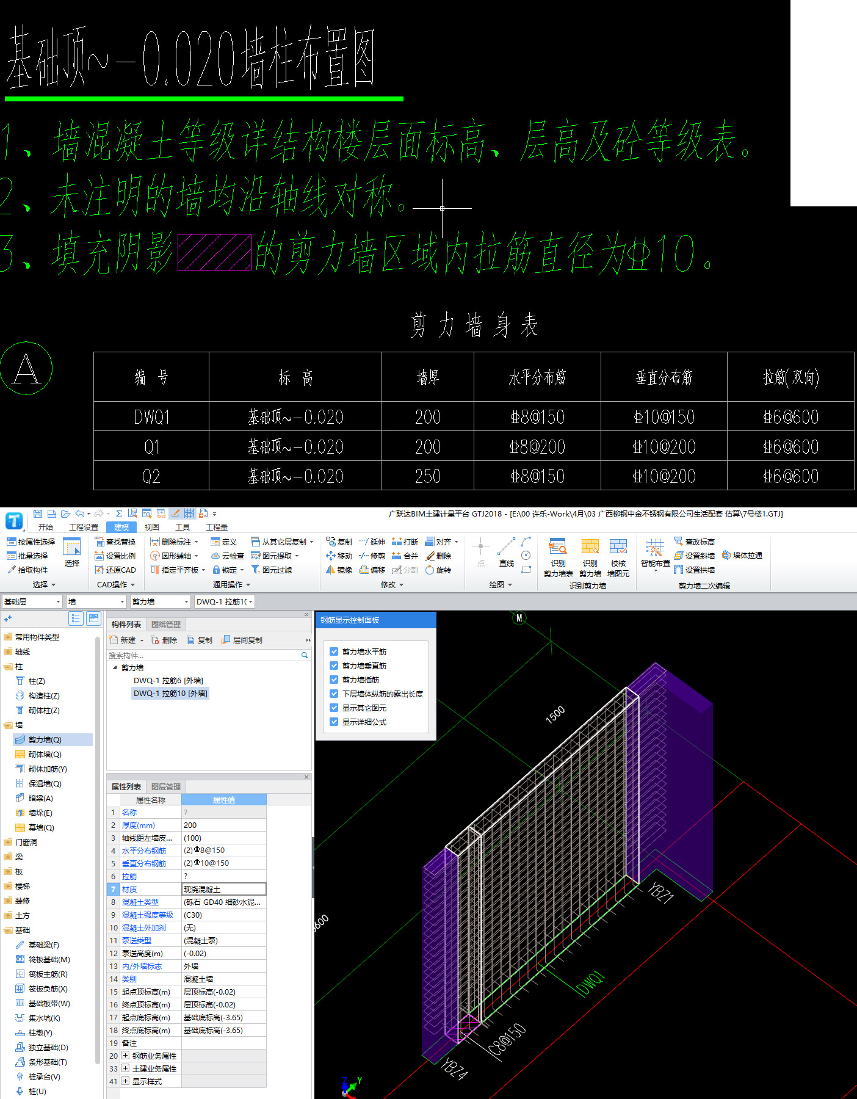
Task: Click the 打断 break tool
Action: (405, 542)
